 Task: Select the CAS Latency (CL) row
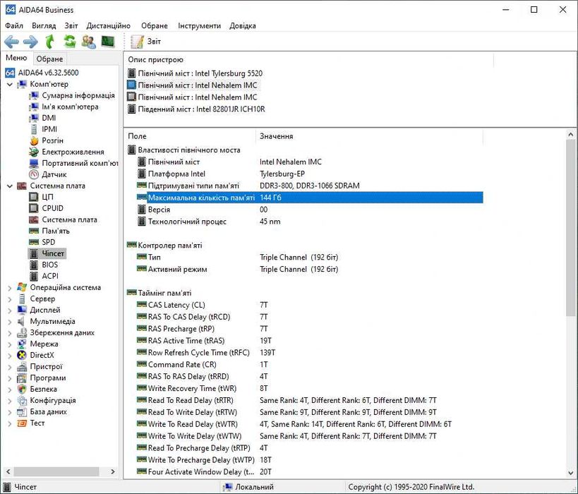pos(310,305)
